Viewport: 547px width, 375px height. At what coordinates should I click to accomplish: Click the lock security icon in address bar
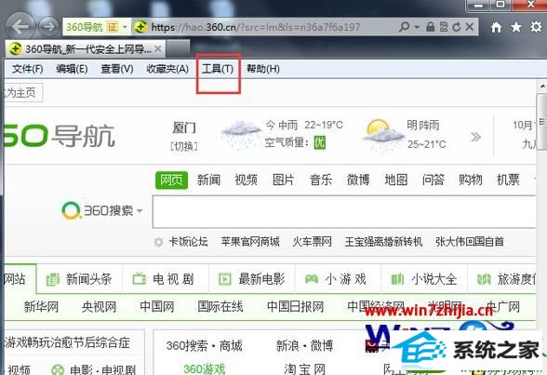tap(431, 27)
